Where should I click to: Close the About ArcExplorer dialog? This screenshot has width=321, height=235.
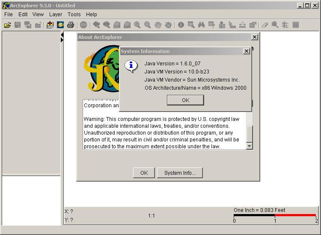pyautogui.click(x=255, y=37)
